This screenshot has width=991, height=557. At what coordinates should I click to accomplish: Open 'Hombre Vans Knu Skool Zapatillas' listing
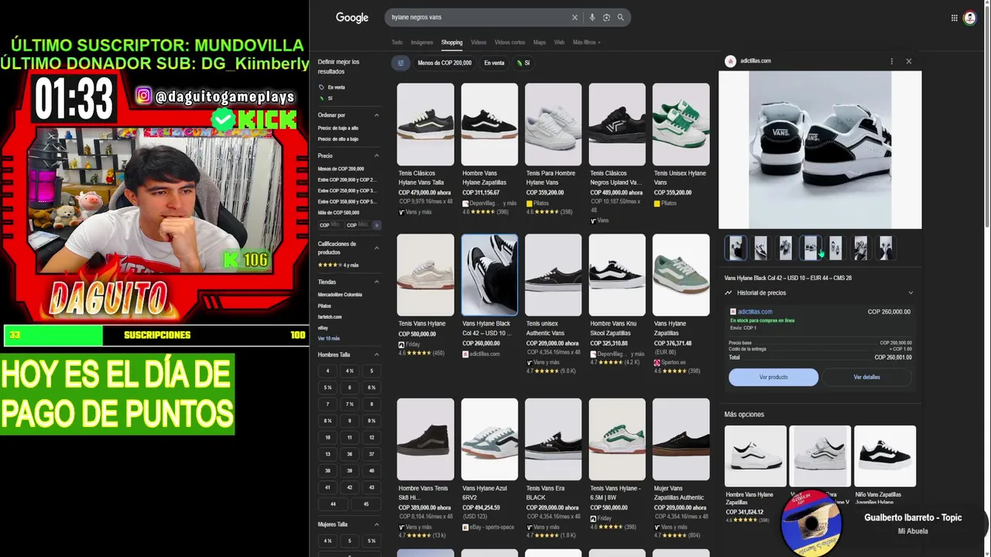[x=616, y=300]
